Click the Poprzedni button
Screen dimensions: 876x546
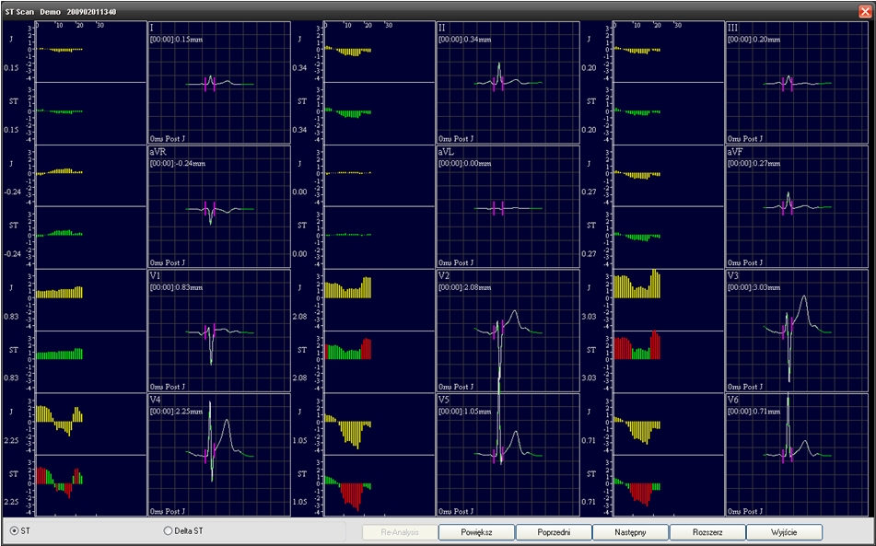[x=552, y=531]
